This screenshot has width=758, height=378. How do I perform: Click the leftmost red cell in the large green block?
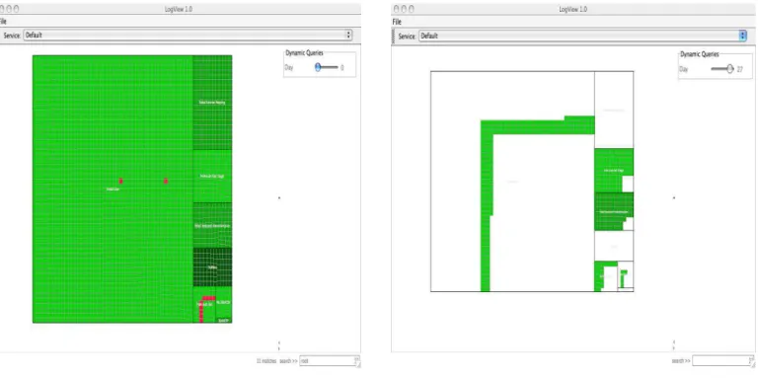(x=120, y=181)
